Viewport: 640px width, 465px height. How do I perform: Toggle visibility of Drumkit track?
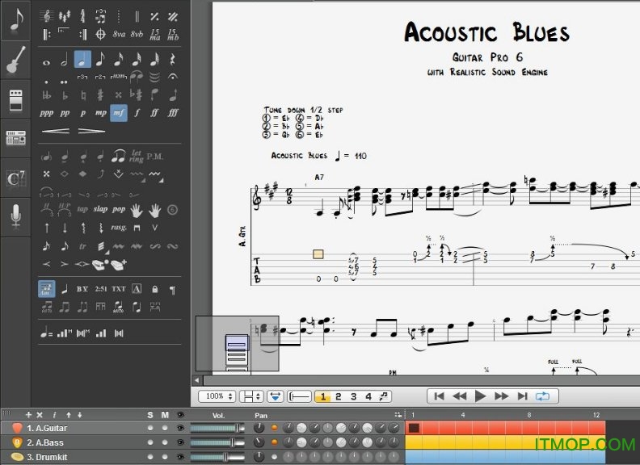180,457
